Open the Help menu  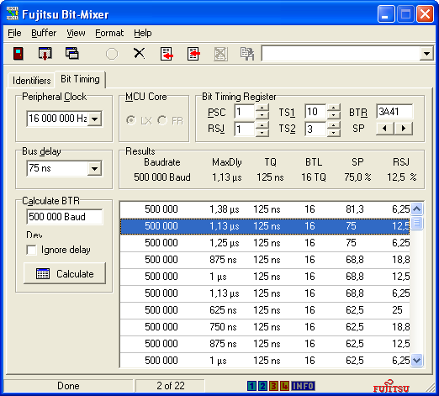point(143,33)
